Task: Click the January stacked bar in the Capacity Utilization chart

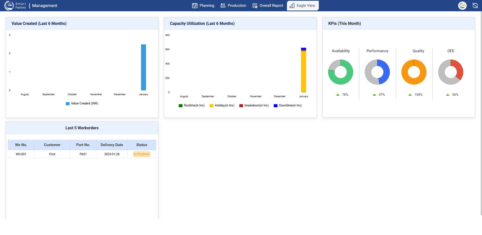Action: (304, 70)
